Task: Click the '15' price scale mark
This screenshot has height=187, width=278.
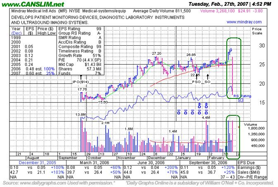Action: point(262,103)
